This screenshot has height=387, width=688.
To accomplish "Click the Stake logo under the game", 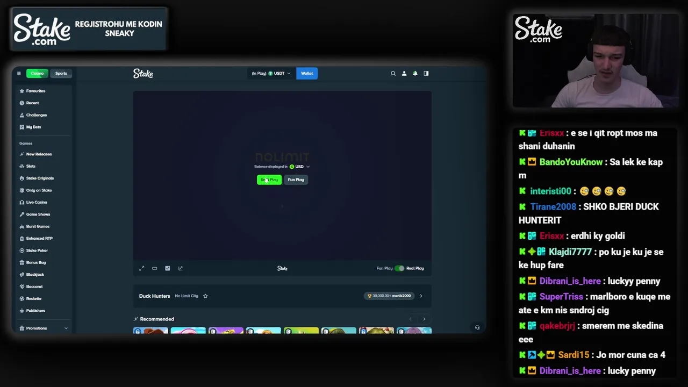I will click(x=282, y=268).
